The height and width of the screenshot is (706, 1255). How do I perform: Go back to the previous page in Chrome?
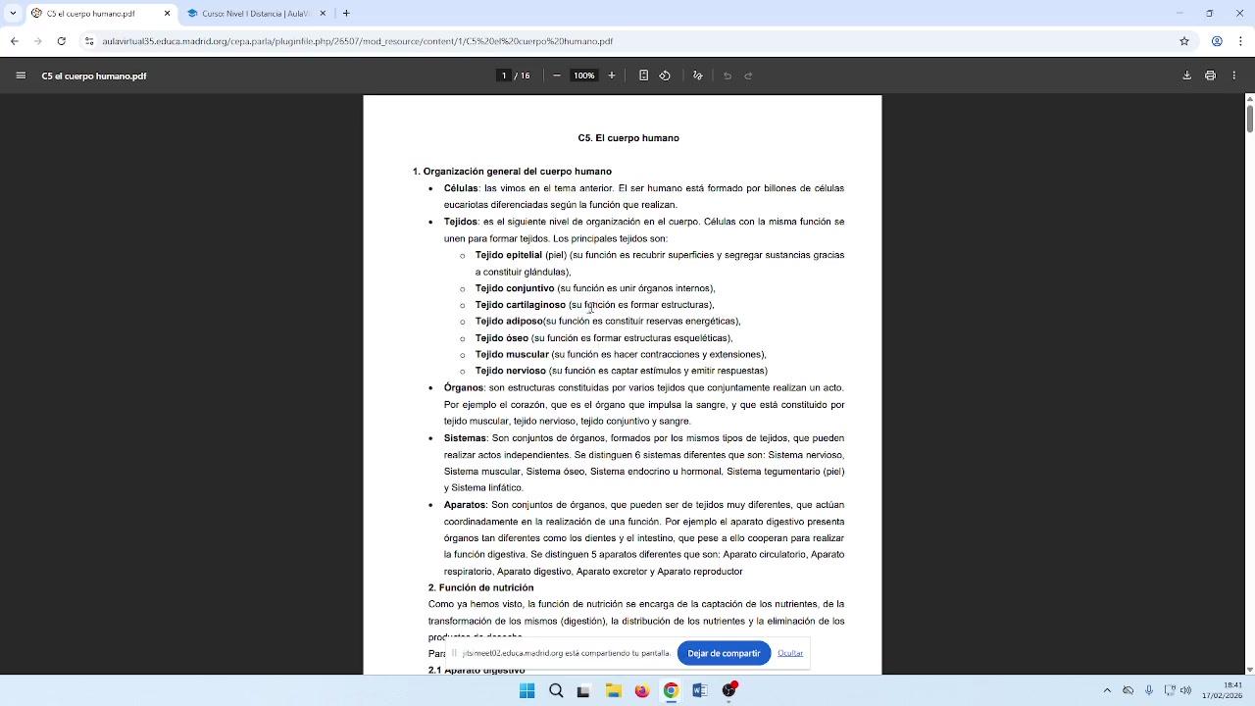pyautogui.click(x=14, y=41)
